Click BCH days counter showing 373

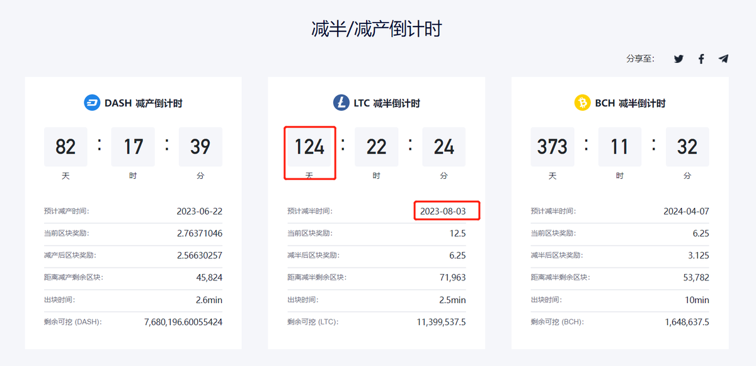click(553, 147)
